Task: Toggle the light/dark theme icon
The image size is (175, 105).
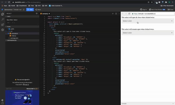Action: click(x=3, y=100)
